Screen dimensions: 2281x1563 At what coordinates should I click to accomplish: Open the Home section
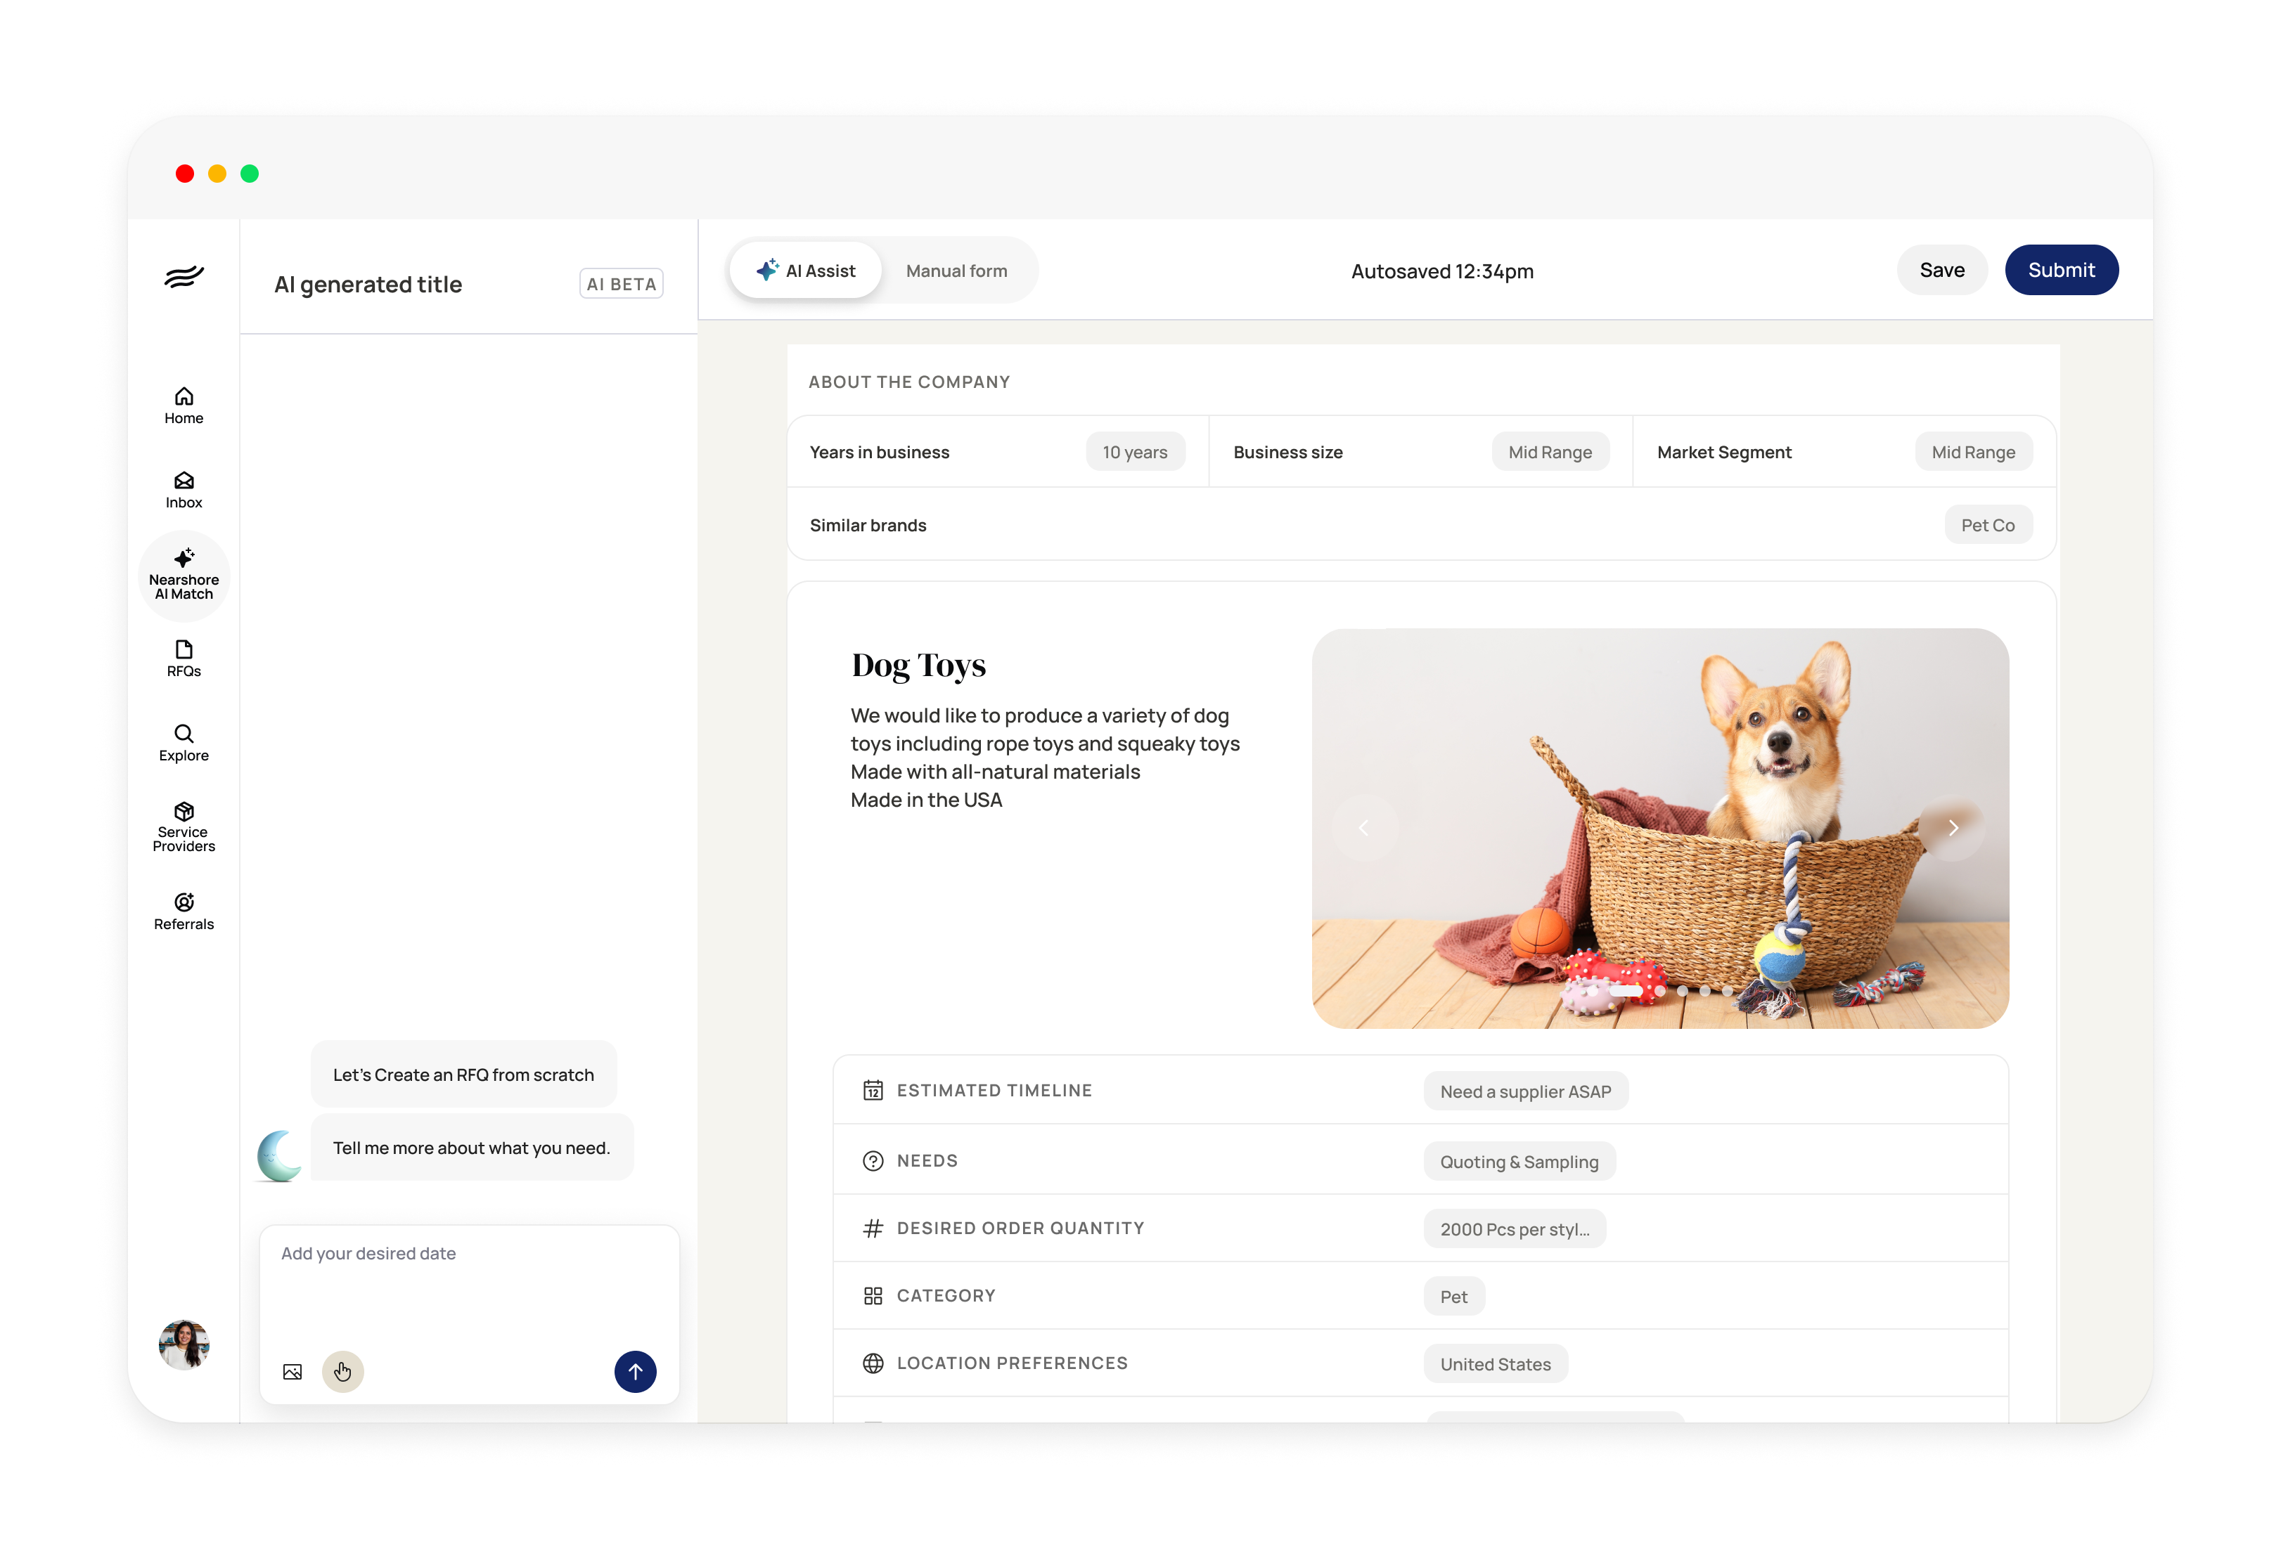click(x=184, y=404)
